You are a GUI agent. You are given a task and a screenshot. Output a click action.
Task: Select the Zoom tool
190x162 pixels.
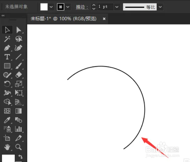19,147
